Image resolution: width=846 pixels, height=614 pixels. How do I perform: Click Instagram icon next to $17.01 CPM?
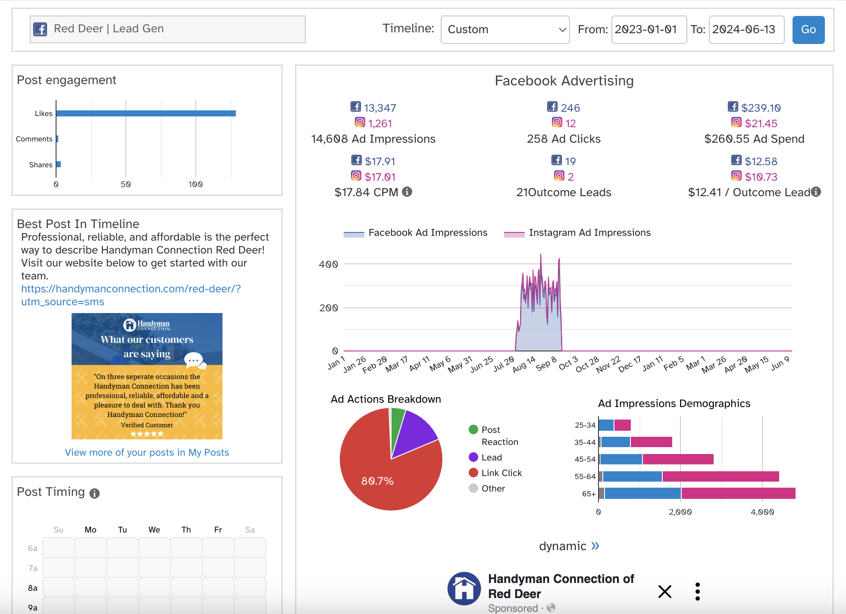pos(356,175)
